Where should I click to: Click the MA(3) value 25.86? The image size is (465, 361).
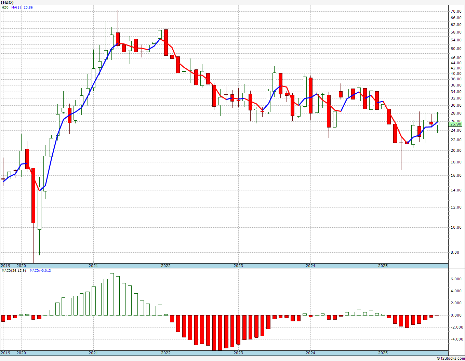tap(28, 7)
